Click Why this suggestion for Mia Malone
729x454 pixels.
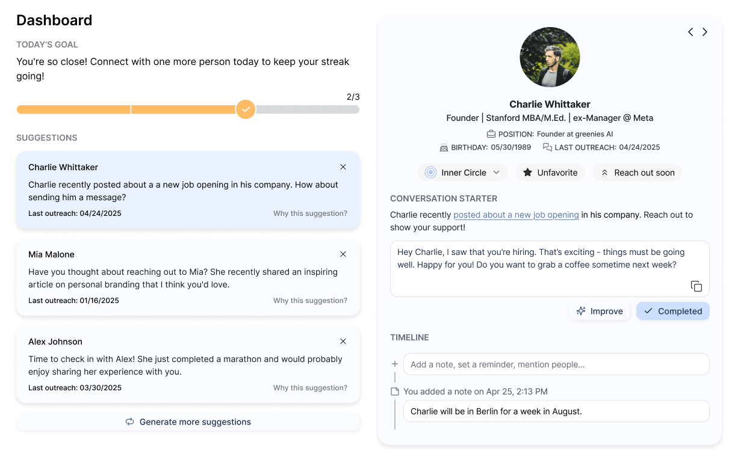click(x=310, y=300)
